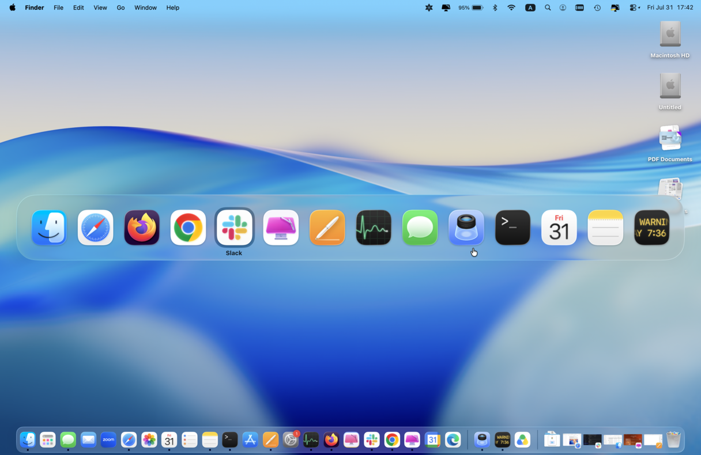Select the highlighted Slack icon in switcher

pyautogui.click(x=235, y=227)
